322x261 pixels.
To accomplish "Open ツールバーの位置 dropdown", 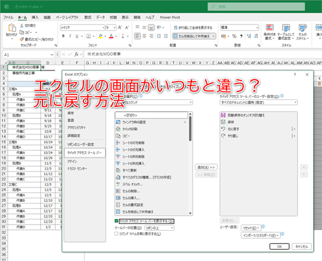I will 159,228.
